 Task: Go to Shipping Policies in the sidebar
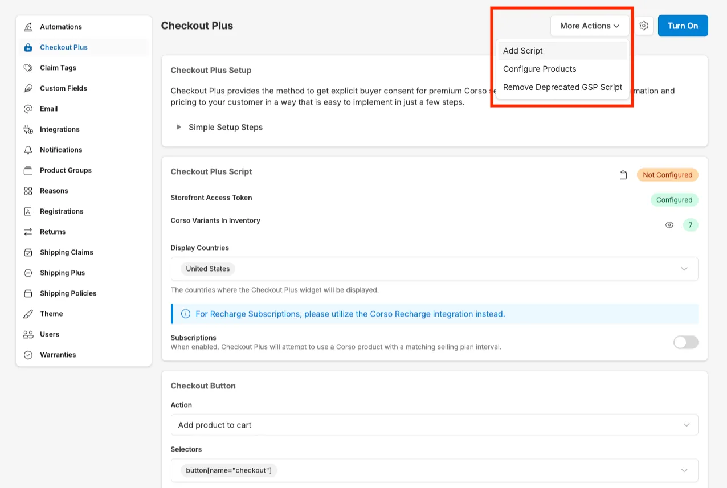tap(68, 293)
